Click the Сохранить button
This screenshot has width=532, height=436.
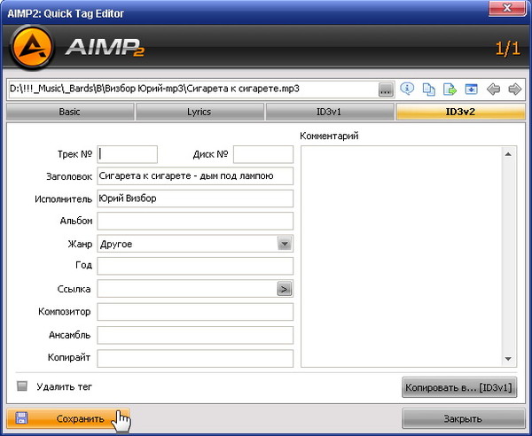click(x=68, y=418)
